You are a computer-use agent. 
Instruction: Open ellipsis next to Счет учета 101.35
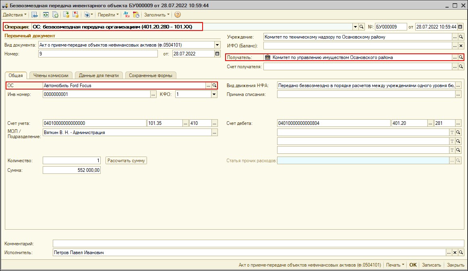point(186,123)
